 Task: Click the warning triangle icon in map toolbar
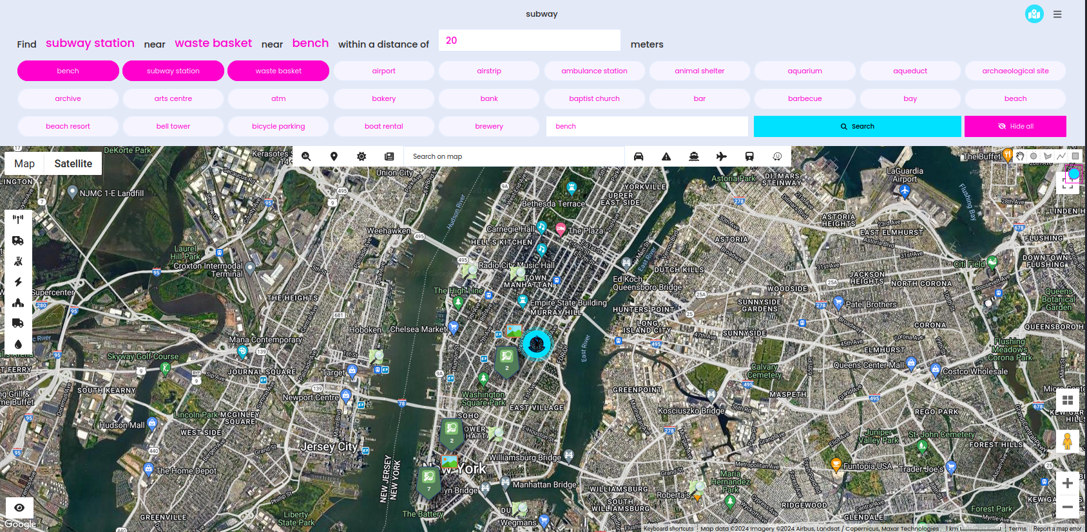(x=666, y=156)
